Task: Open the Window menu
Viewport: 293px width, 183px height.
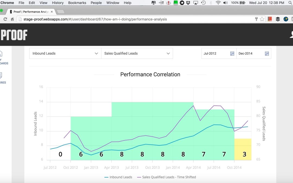Action: click(113, 3)
